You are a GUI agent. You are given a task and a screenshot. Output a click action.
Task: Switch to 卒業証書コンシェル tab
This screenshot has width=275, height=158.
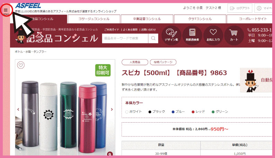click(x=147, y=19)
